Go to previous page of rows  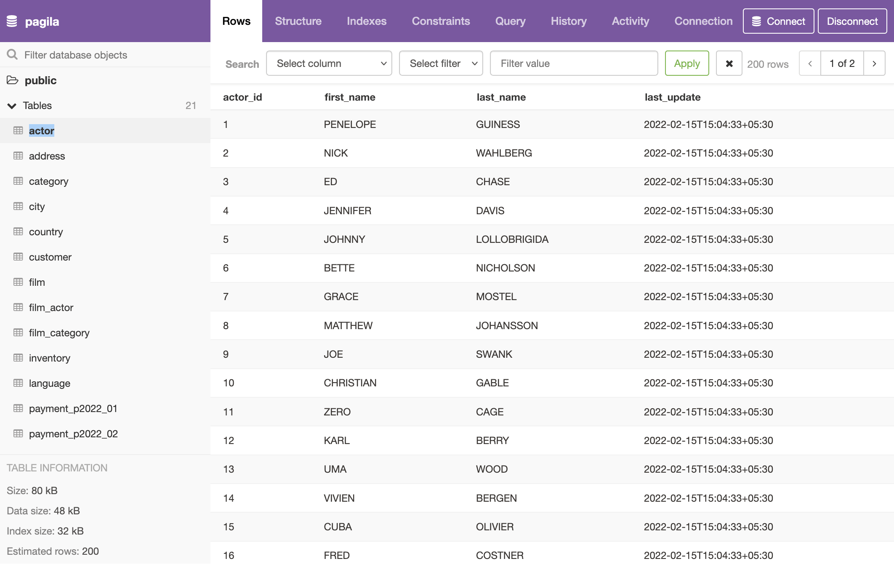coord(810,64)
